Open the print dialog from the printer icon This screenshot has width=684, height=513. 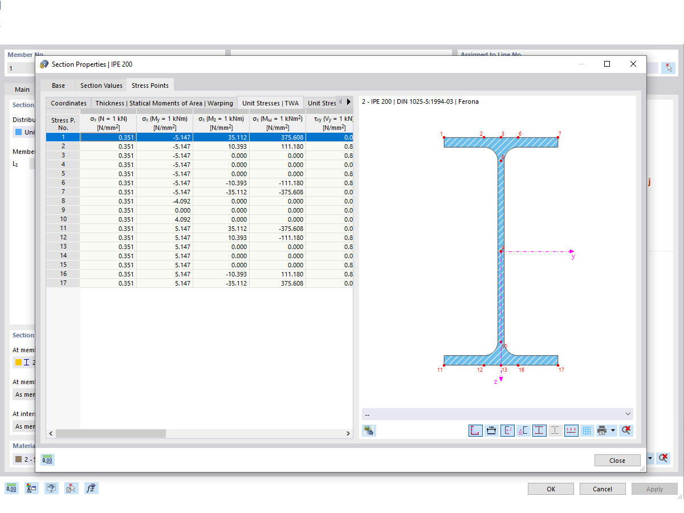(x=602, y=430)
